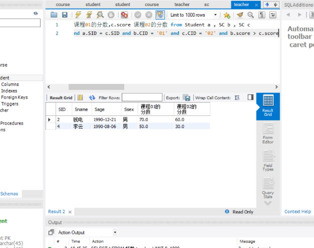
Task: Export recordset to external file
Action: coord(186,97)
